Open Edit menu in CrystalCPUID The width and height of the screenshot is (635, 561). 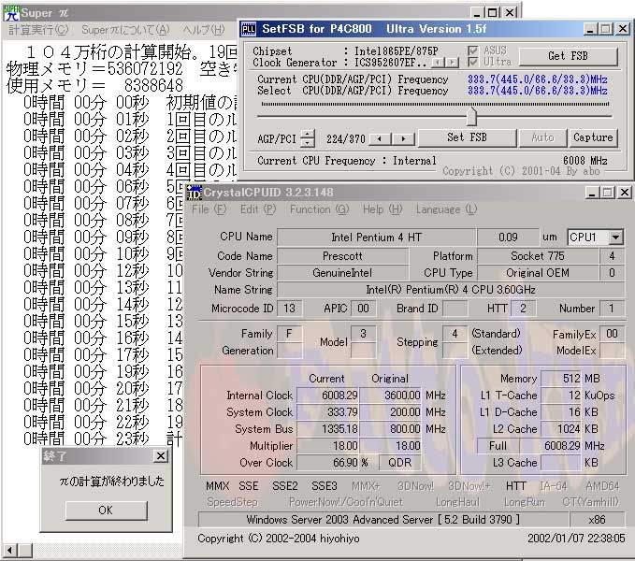tap(258, 209)
